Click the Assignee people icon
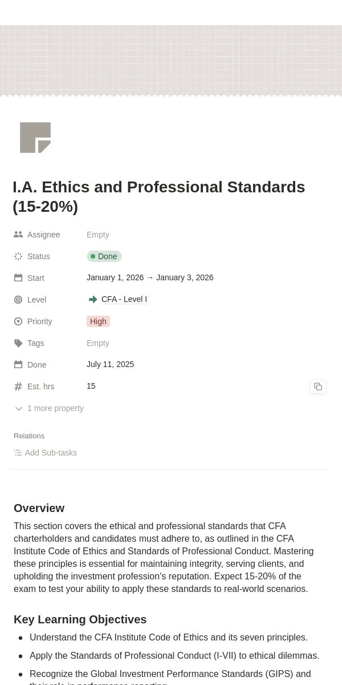 18,235
